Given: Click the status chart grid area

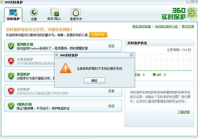Looking at the screenshot, I should 163,62.
